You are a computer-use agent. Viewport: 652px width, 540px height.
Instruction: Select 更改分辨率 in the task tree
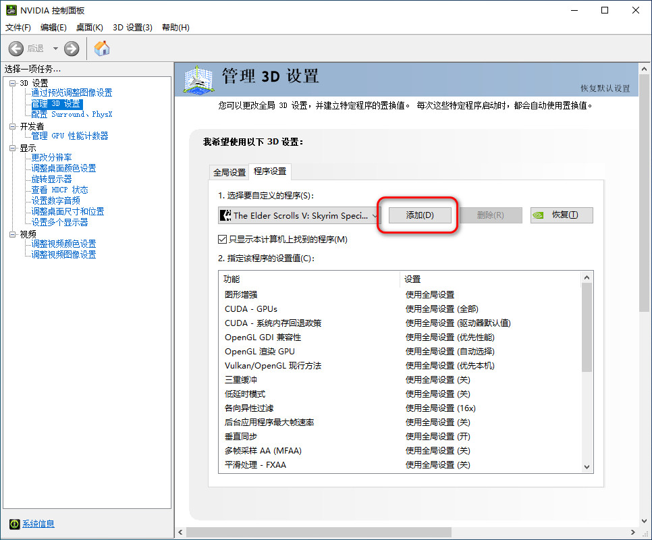(51, 157)
